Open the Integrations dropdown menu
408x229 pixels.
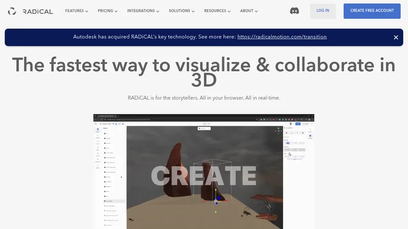[x=143, y=11]
